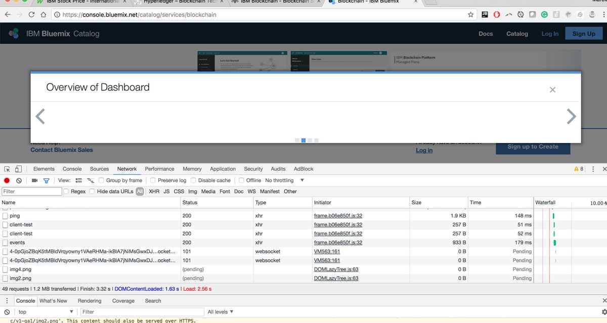Switch to the Sources tab
The width and height of the screenshot is (607, 323).
(99, 169)
